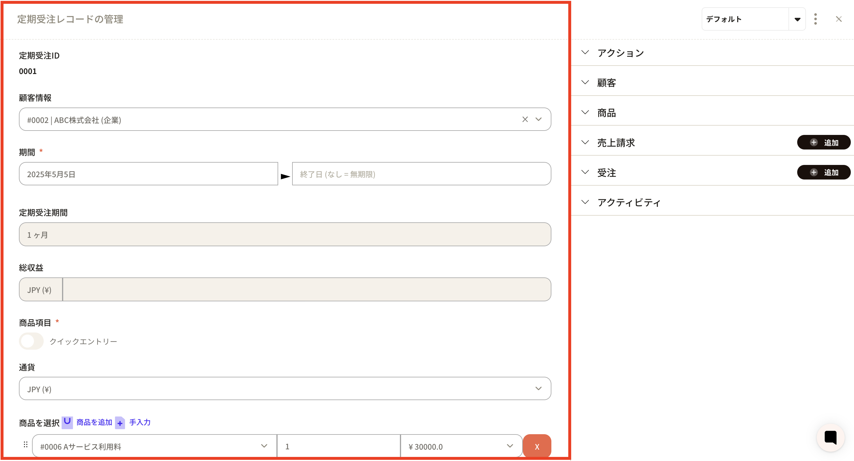Click the 商品を追加 link
The height and width of the screenshot is (461, 854).
[x=94, y=422]
